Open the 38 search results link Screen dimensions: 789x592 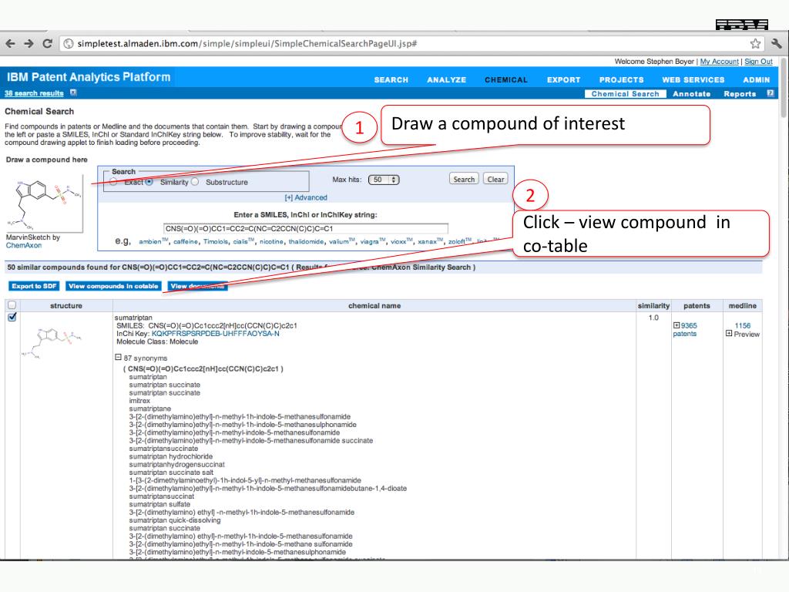34,93
